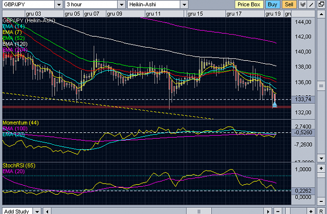The width and height of the screenshot is (327, 214).
Task: Click the EMA (7) legend label
Action: click(12, 32)
